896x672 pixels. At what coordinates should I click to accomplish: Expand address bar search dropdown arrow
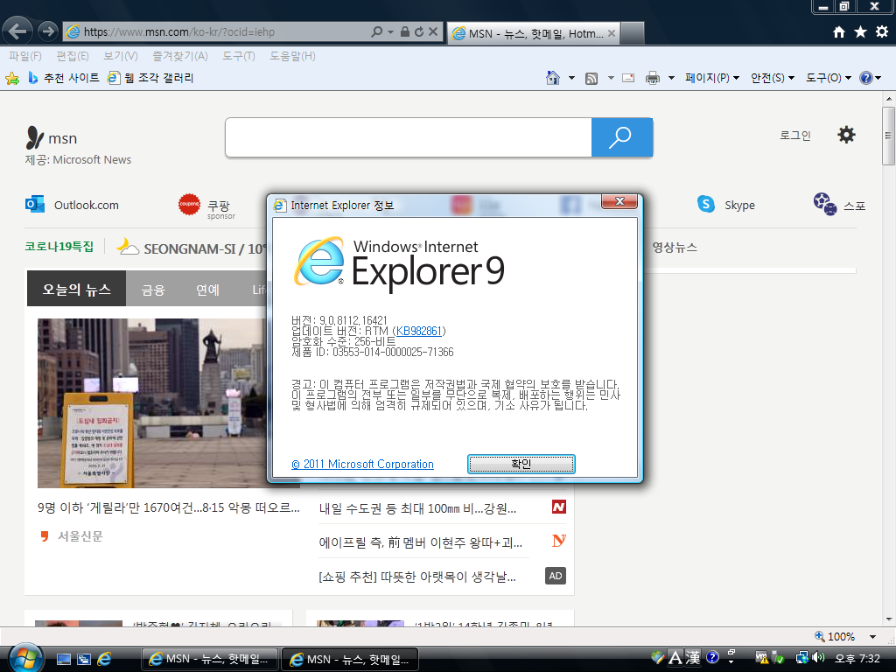click(x=391, y=32)
